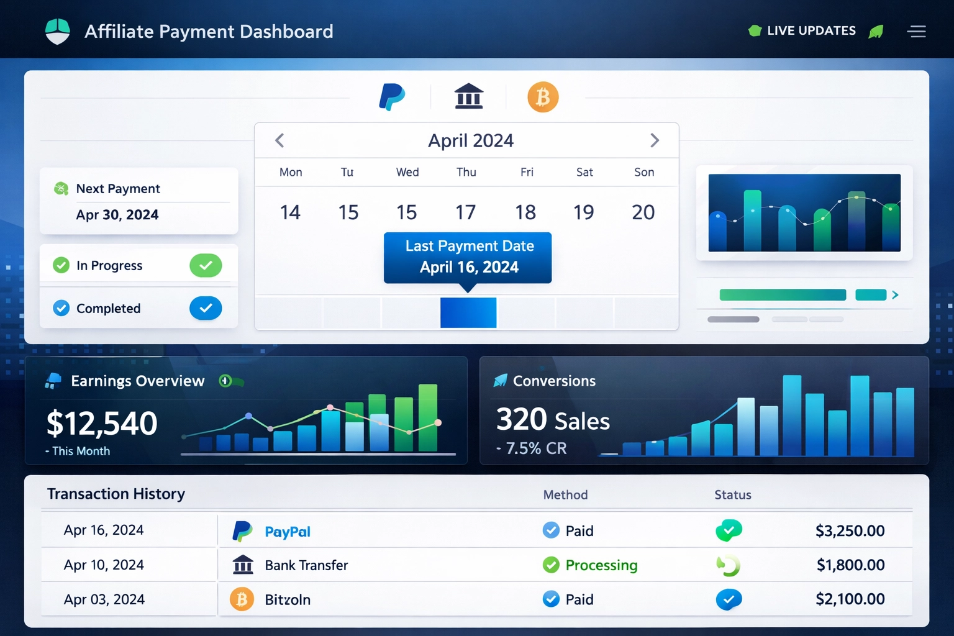Viewport: 954px width, 636px height.
Task: Click the PayPal icon on the Apr 16 transaction
Action: tap(243, 530)
